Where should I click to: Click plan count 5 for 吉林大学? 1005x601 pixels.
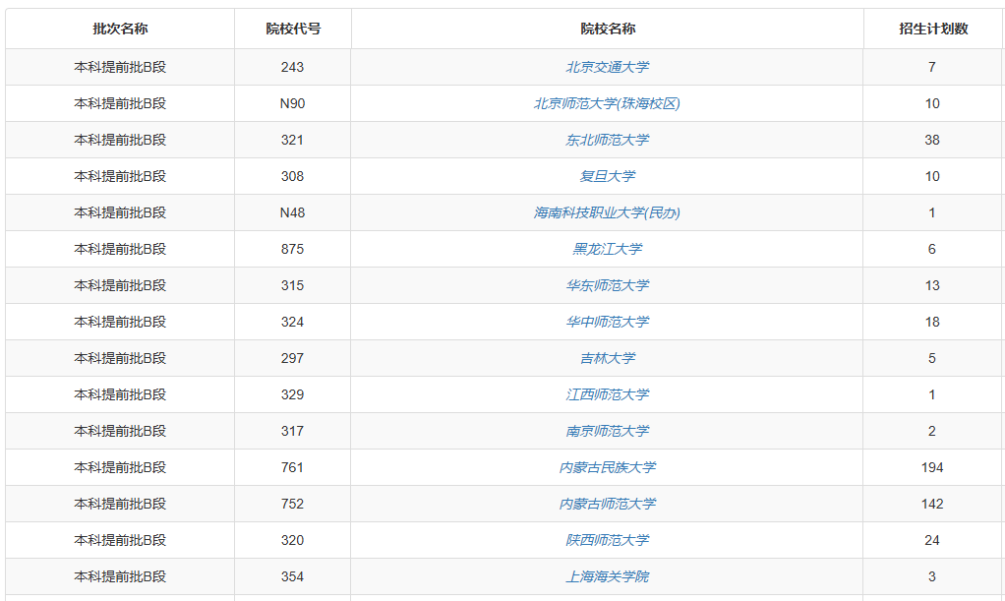point(932,358)
